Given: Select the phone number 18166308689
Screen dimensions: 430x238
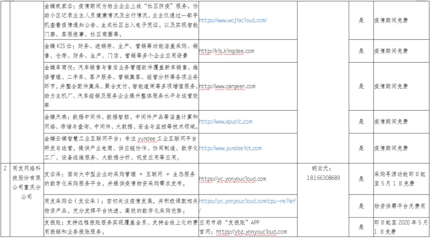Looking at the screenshot, I should tap(323, 178).
